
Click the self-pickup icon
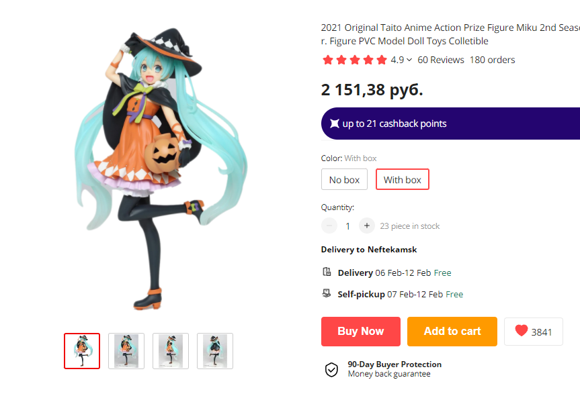pyautogui.click(x=327, y=293)
